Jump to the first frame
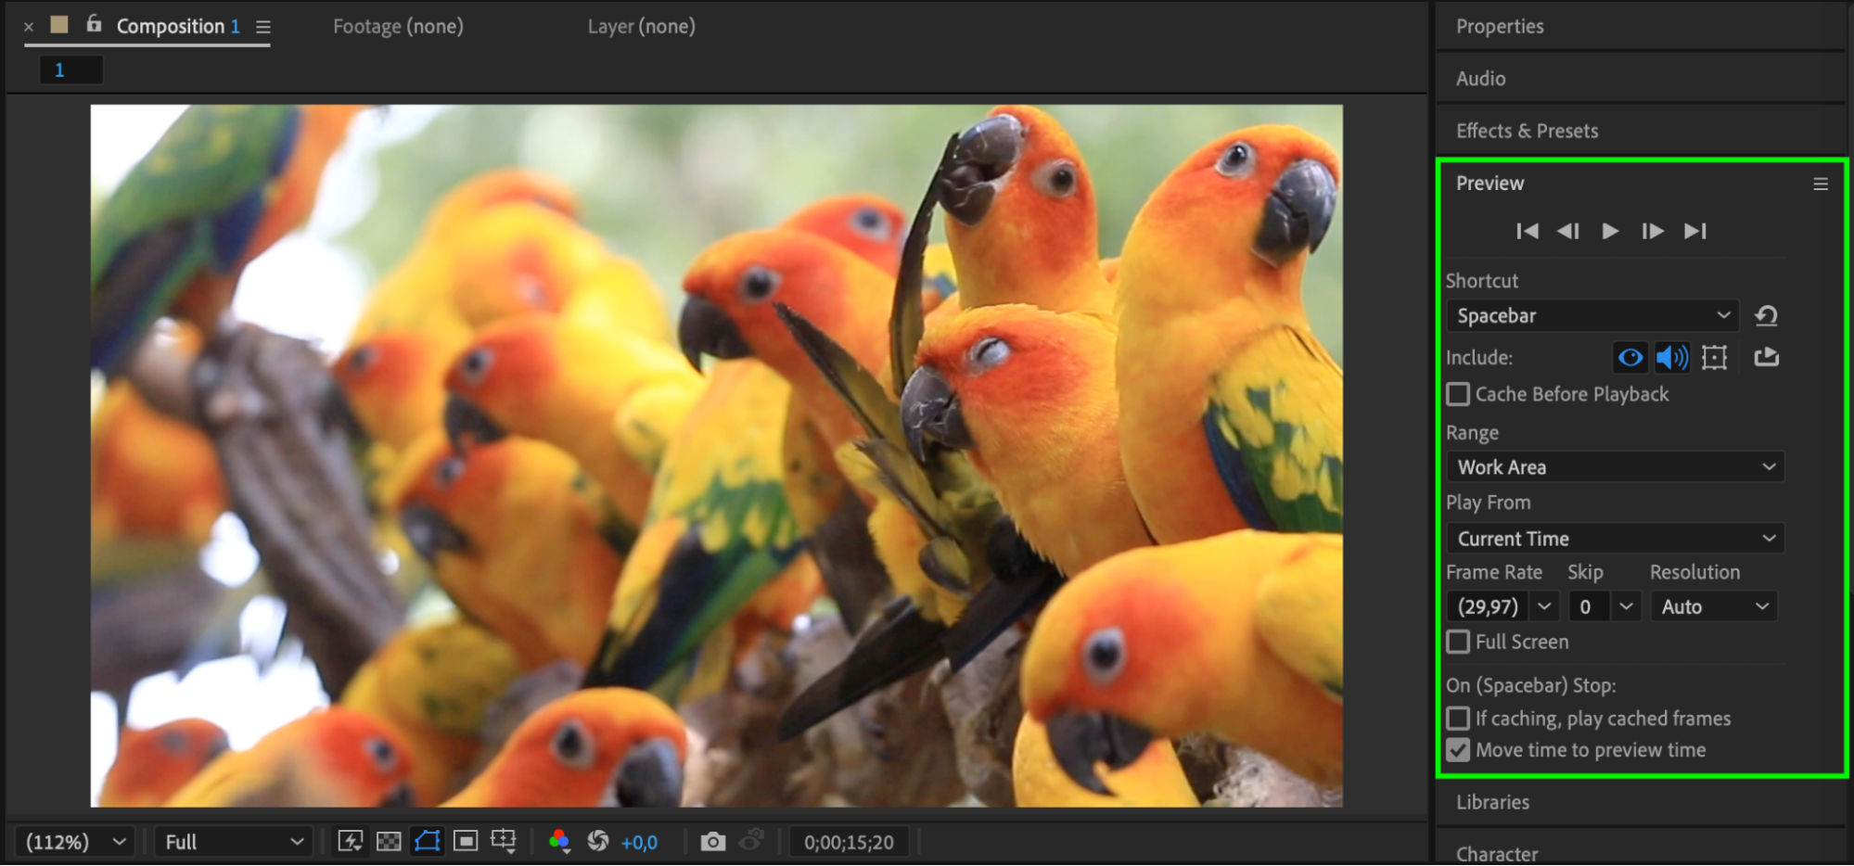 coord(1526,231)
